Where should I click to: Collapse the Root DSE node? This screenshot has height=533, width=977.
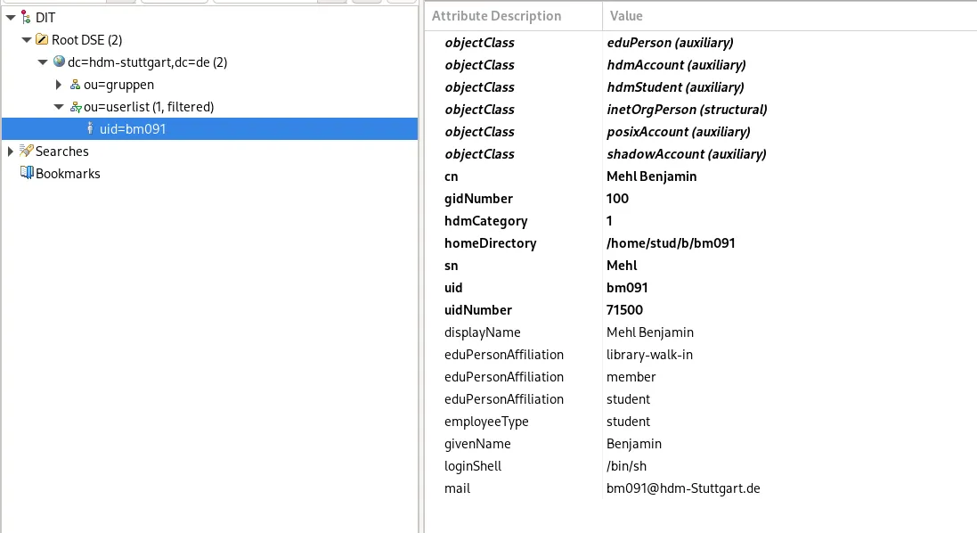[x=25, y=39]
